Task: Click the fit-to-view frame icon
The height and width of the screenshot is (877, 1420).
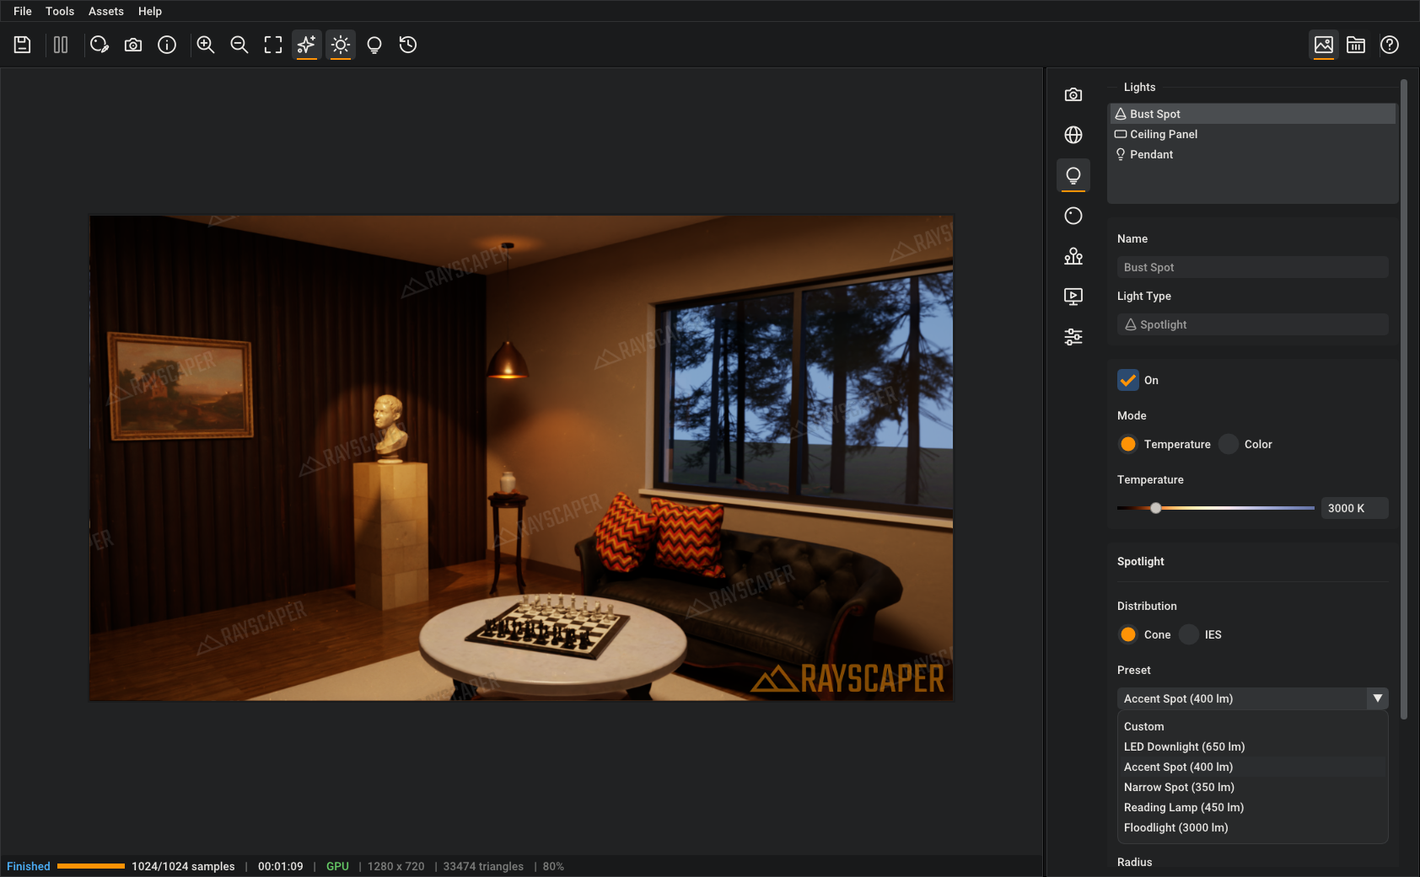Action: coord(273,45)
